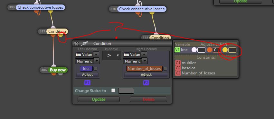Close the Condition dialog with the X icon
The image size is (274, 119).
point(76,44)
